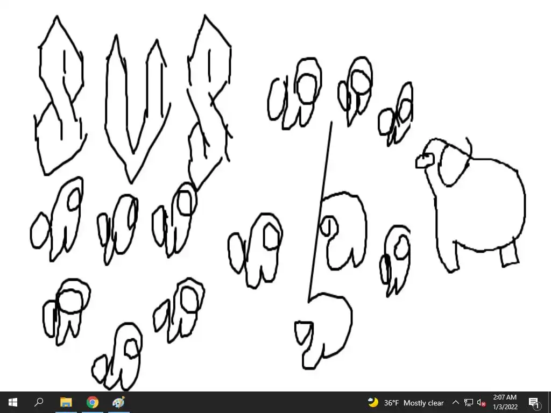Open taskbar search magnifier

click(39, 402)
